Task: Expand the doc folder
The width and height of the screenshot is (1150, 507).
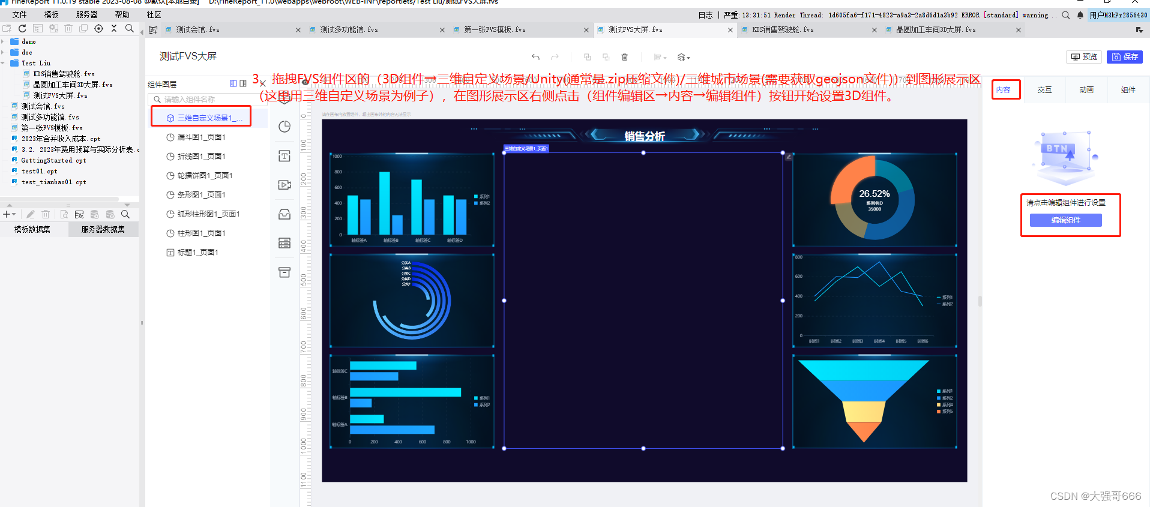Action: [x=3, y=52]
